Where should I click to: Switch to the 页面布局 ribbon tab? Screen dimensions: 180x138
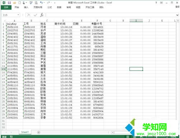38,7
